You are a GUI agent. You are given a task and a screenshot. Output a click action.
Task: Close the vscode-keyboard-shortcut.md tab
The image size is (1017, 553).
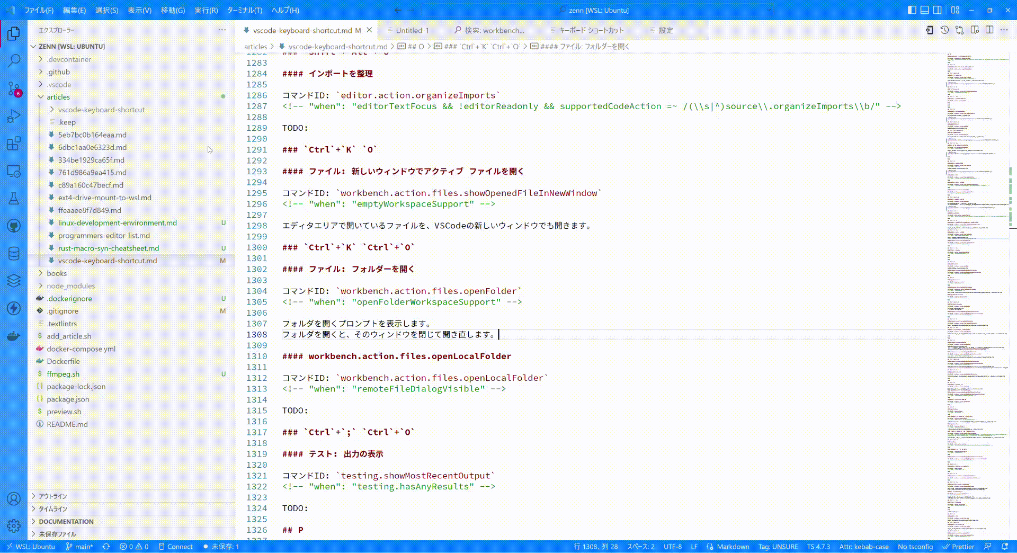[x=370, y=30]
